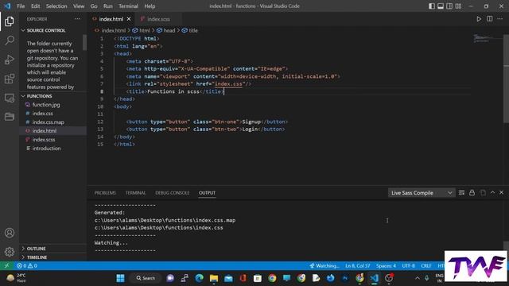Click the taskbar Search box
509x286 pixels.
146,278
